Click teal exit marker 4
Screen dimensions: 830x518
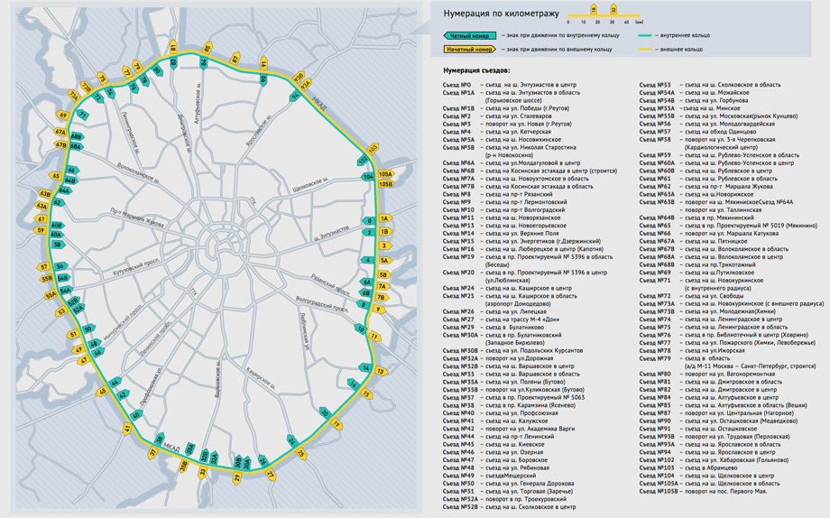coord(367,260)
